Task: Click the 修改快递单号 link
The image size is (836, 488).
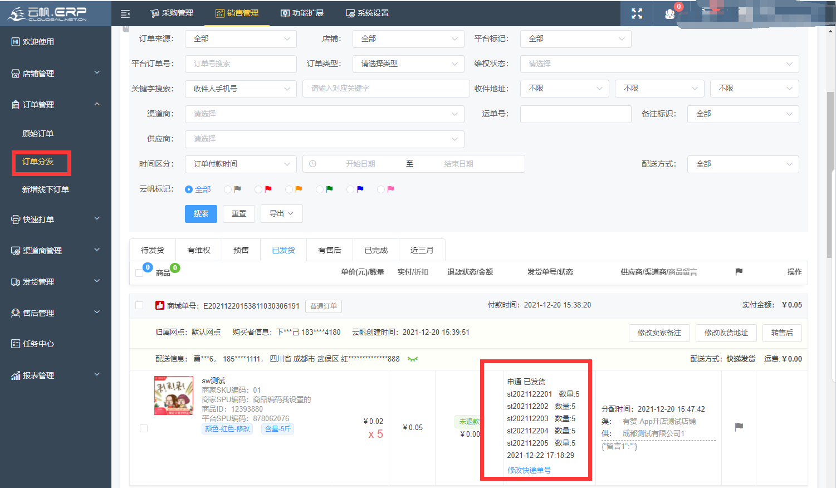Action: [x=529, y=470]
